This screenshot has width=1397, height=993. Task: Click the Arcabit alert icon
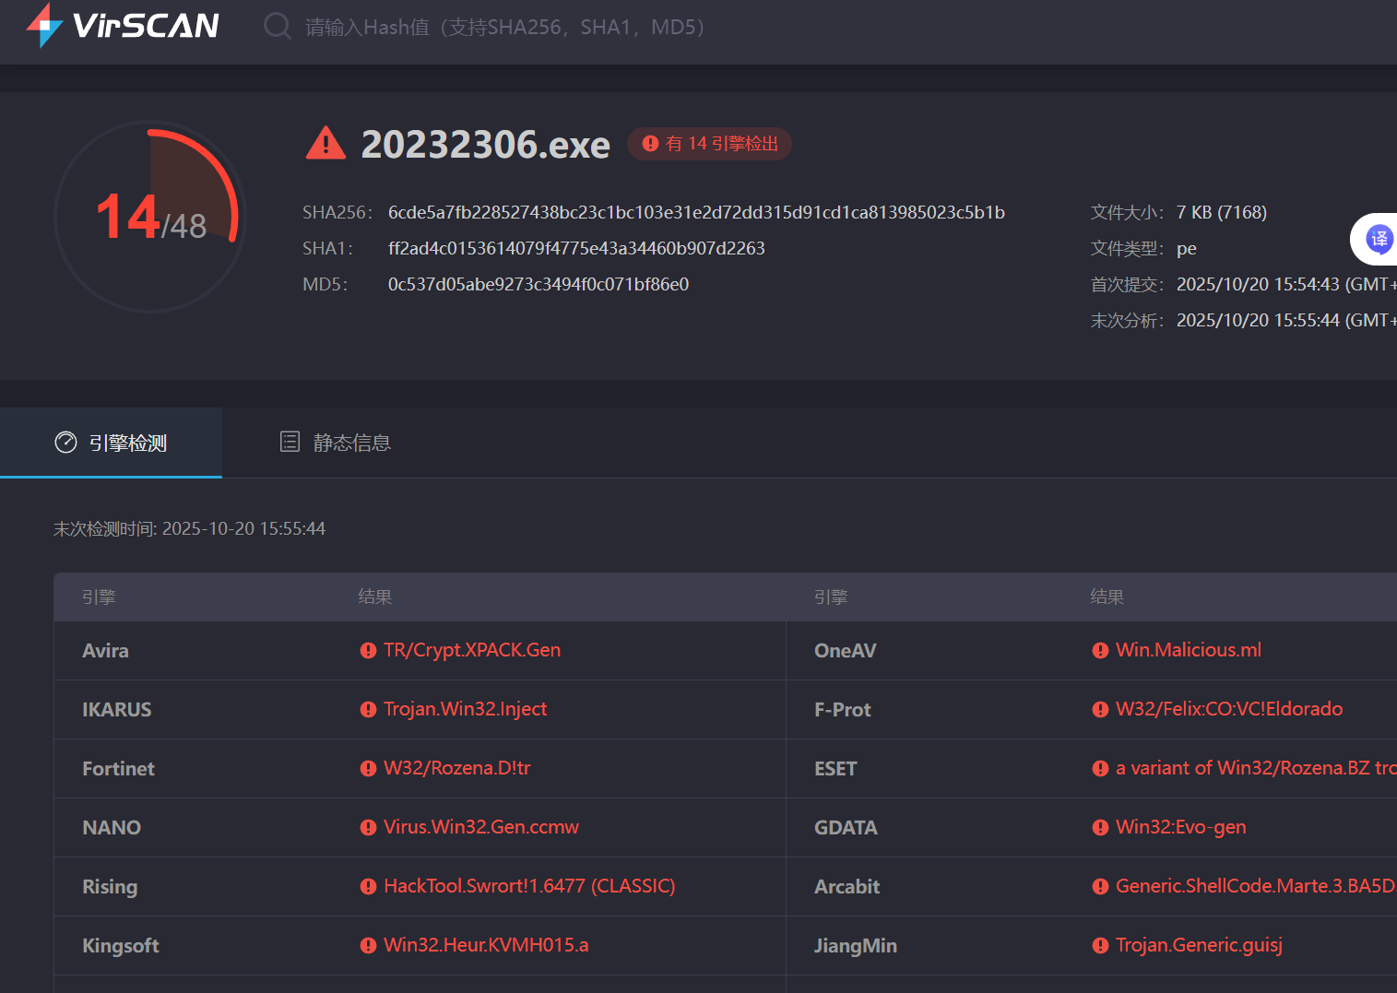1100,887
